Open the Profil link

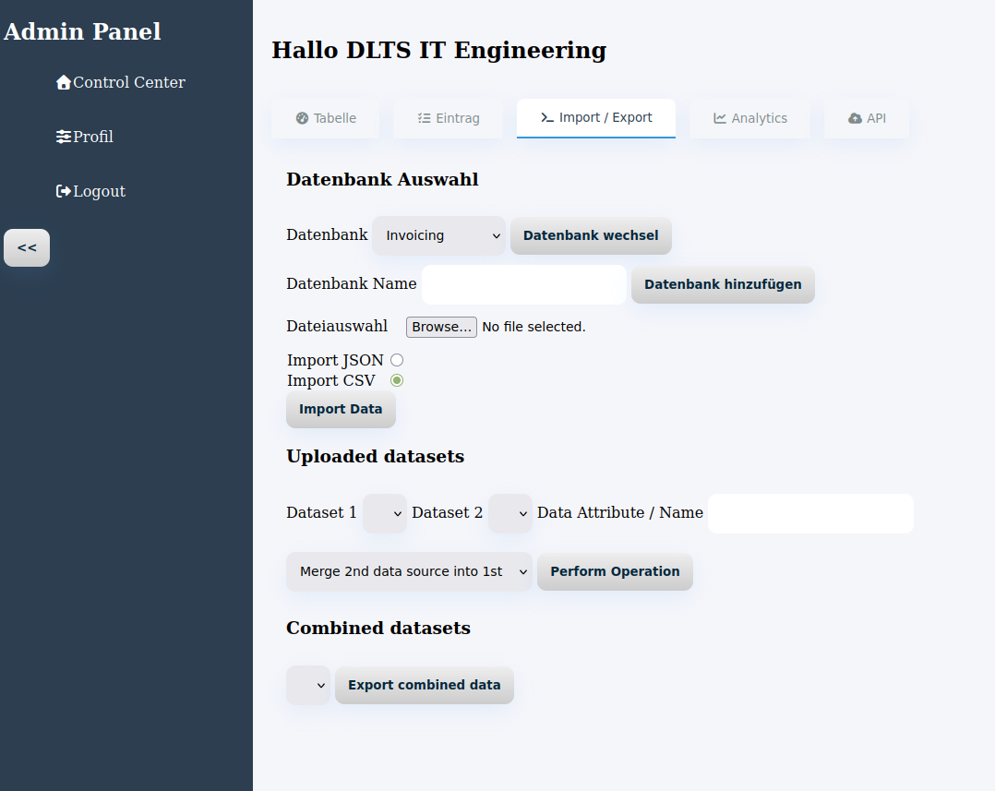pyautogui.click(x=85, y=137)
